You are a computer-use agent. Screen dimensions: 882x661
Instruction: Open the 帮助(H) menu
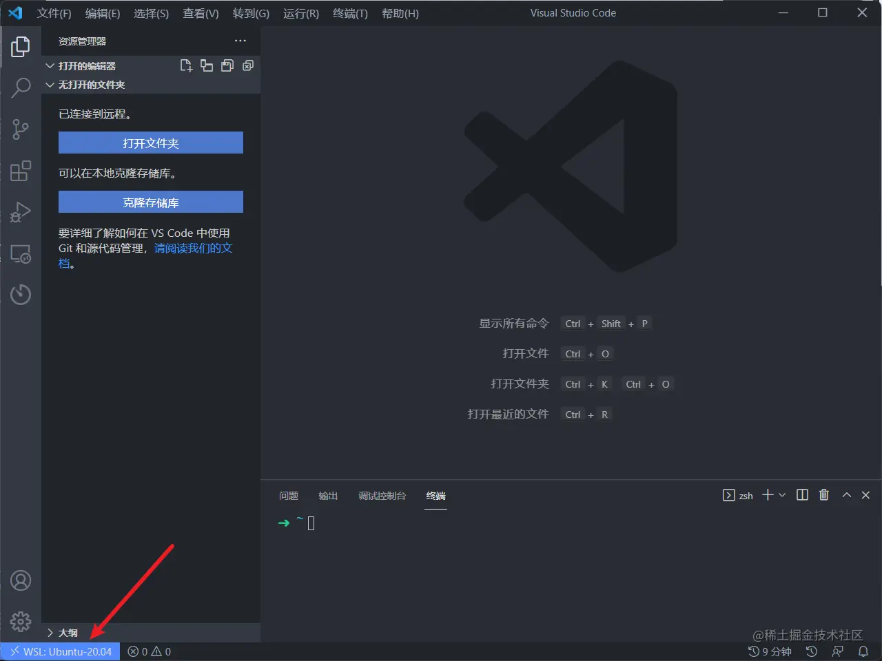pyautogui.click(x=400, y=14)
